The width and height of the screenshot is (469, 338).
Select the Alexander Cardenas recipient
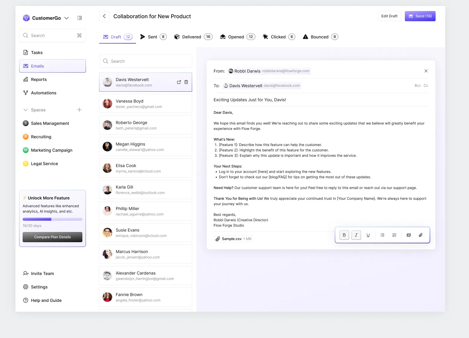tap(146, 276)
